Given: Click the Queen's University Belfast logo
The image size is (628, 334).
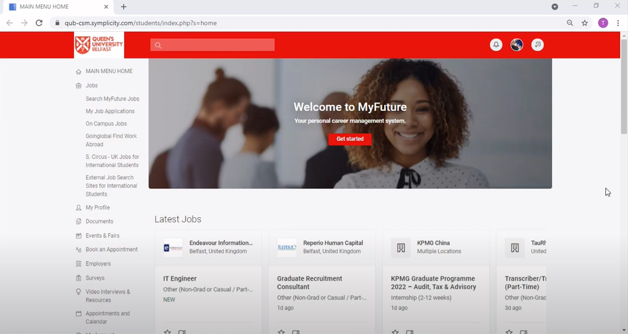Looking at the screenshot, I should 99,45.
